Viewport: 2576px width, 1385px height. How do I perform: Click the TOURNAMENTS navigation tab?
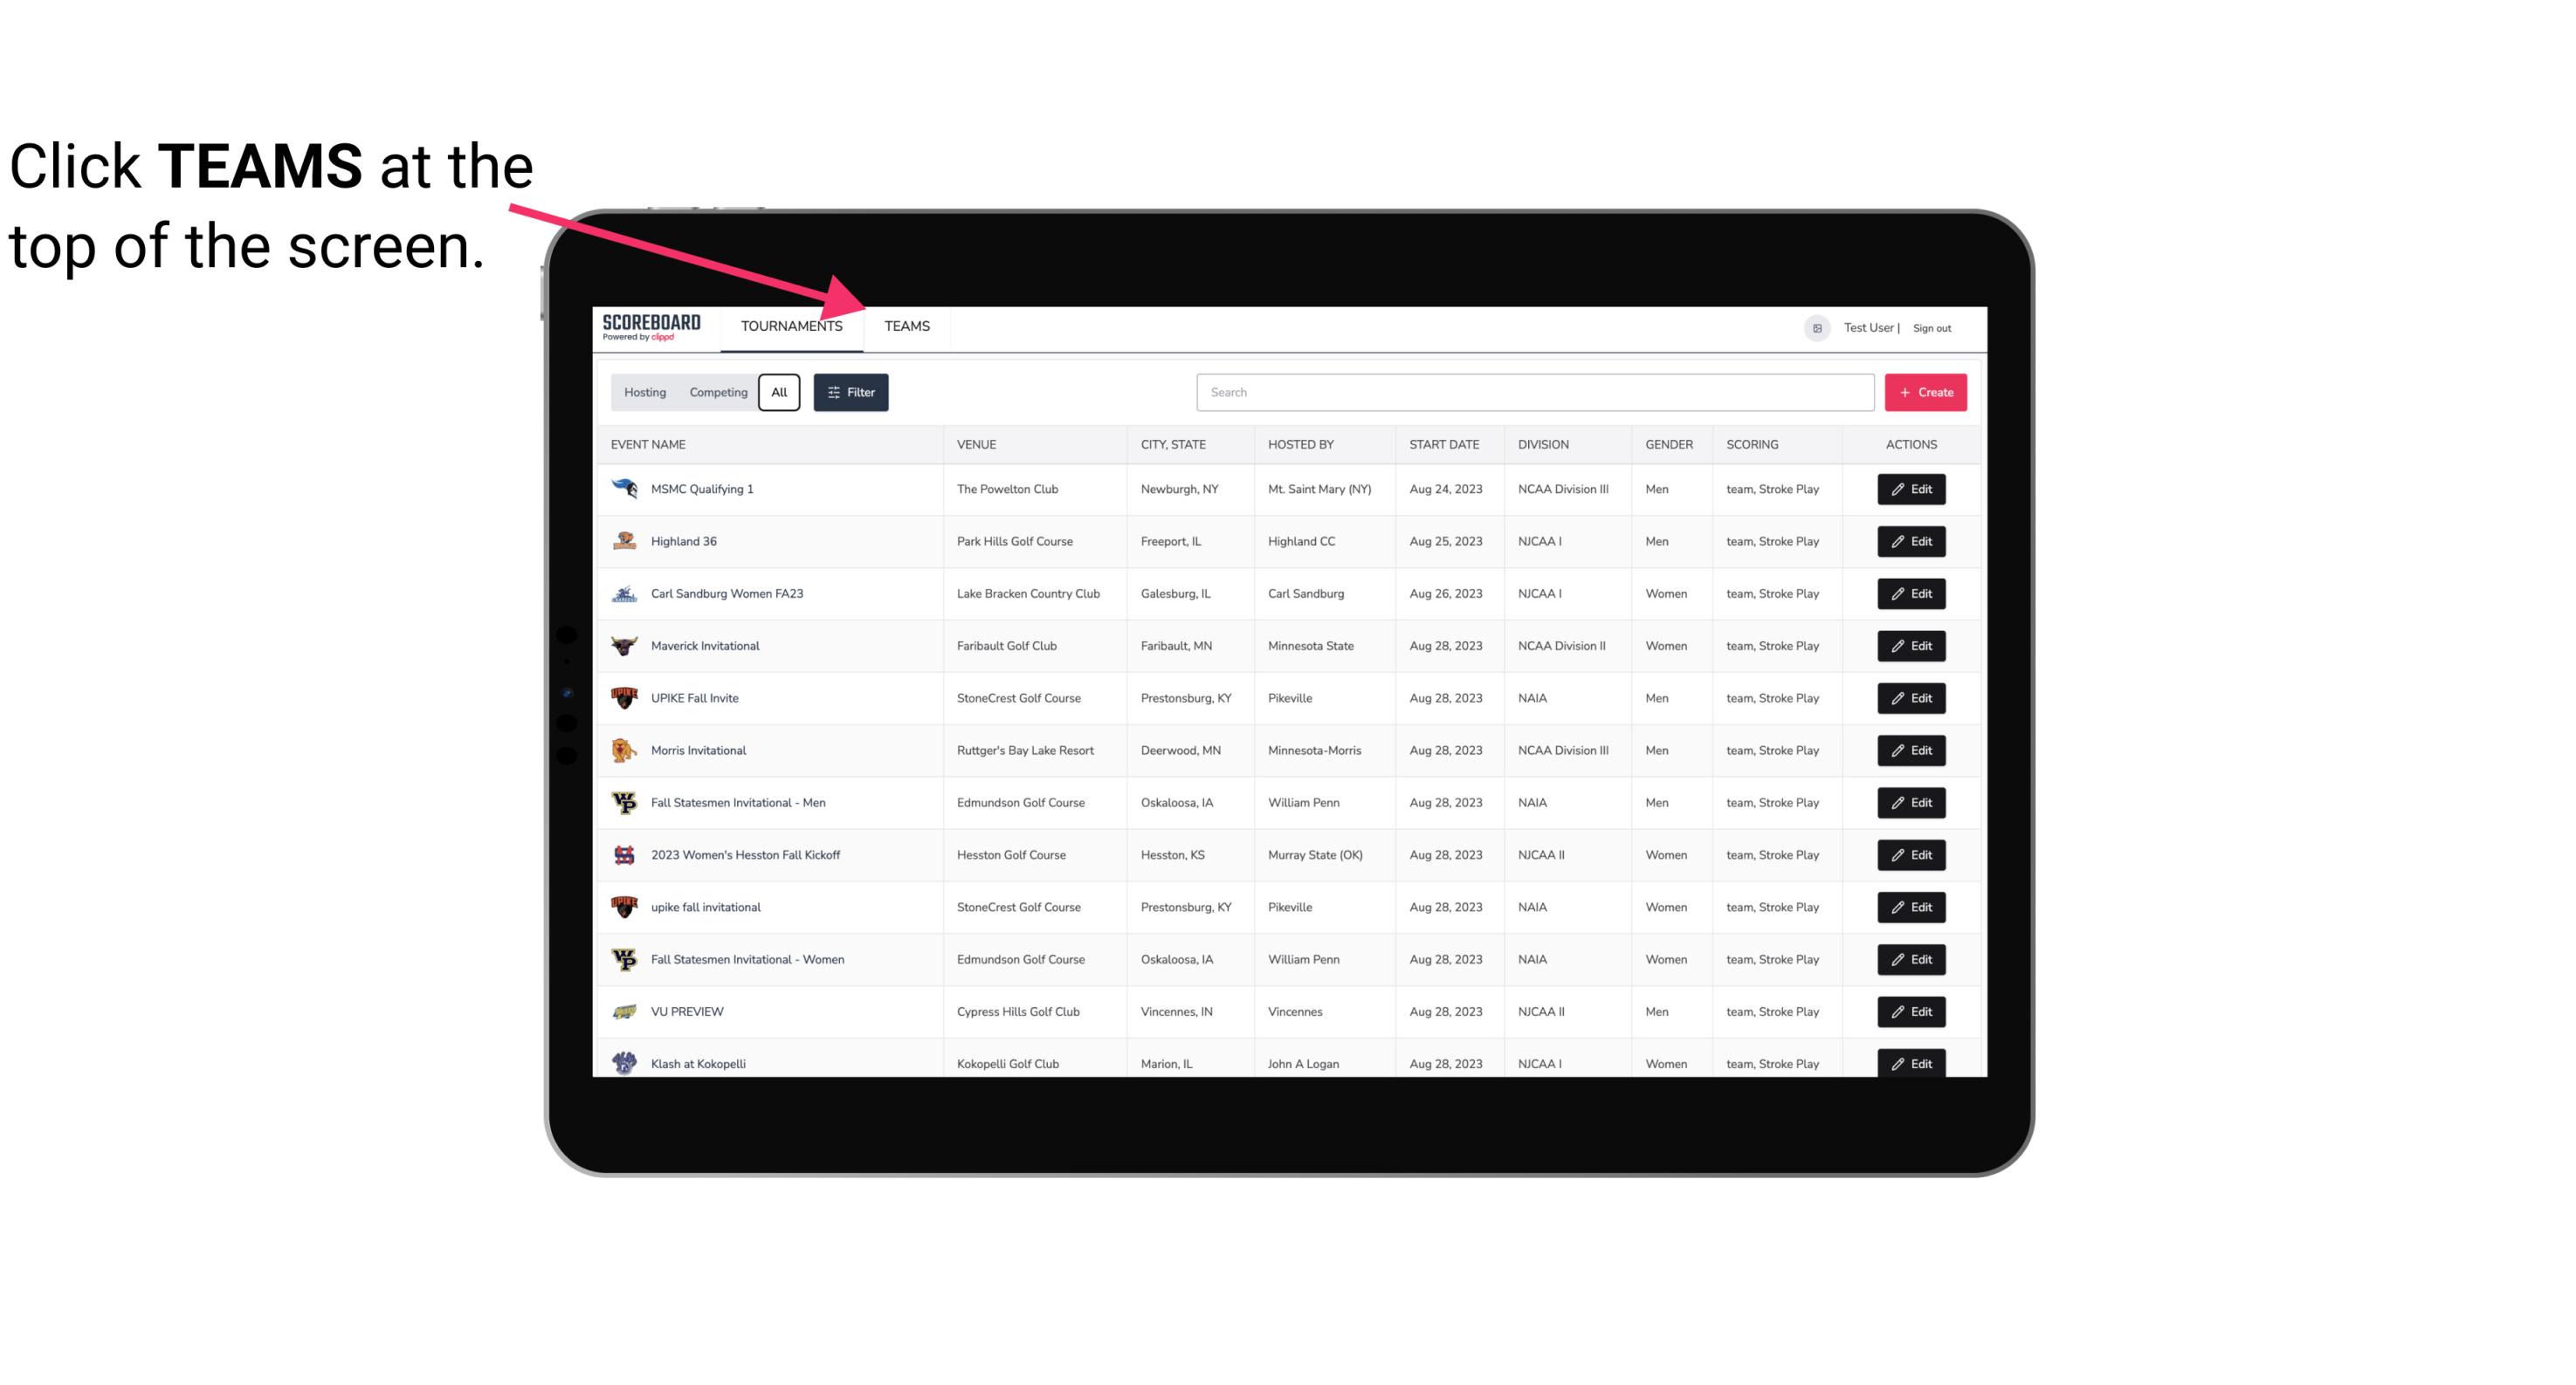[x=790, y=327]
